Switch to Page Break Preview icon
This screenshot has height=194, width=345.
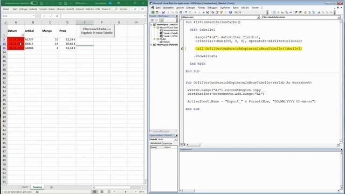[109, 192]
